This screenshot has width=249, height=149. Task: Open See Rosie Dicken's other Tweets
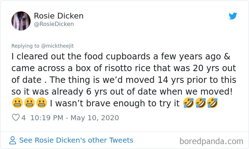(x=76, y=140)
